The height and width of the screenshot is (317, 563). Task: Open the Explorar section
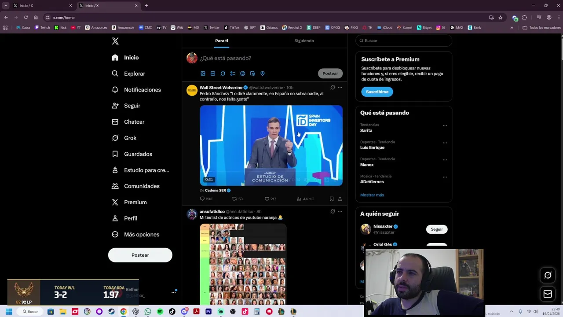click(x=128, y=74)
